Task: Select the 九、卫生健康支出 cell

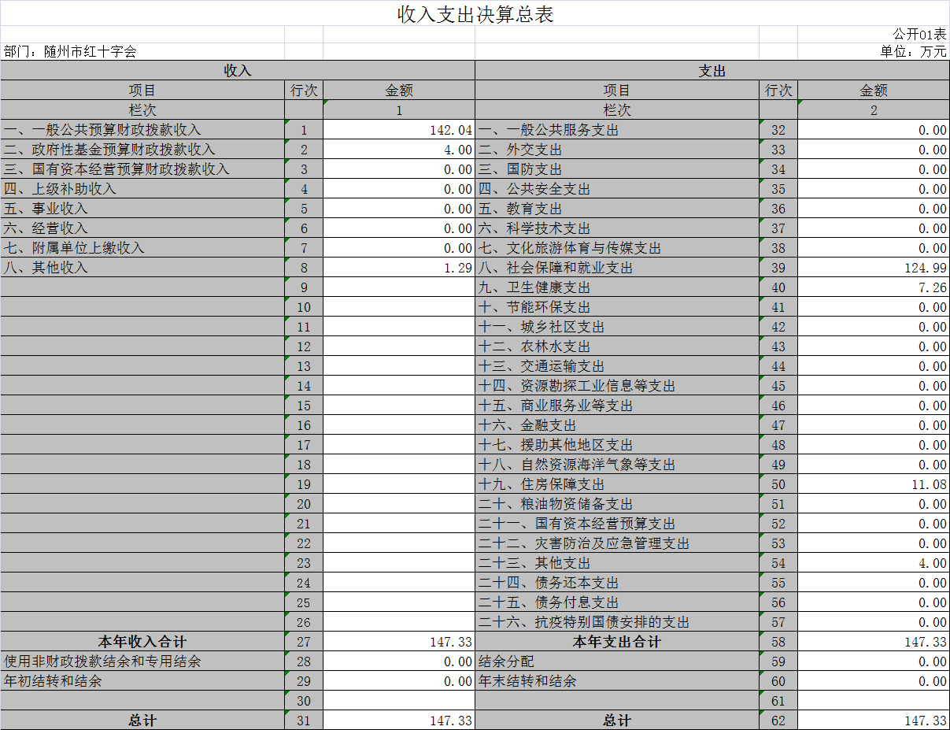Action: pyautogui.click(x=617, y=287)
